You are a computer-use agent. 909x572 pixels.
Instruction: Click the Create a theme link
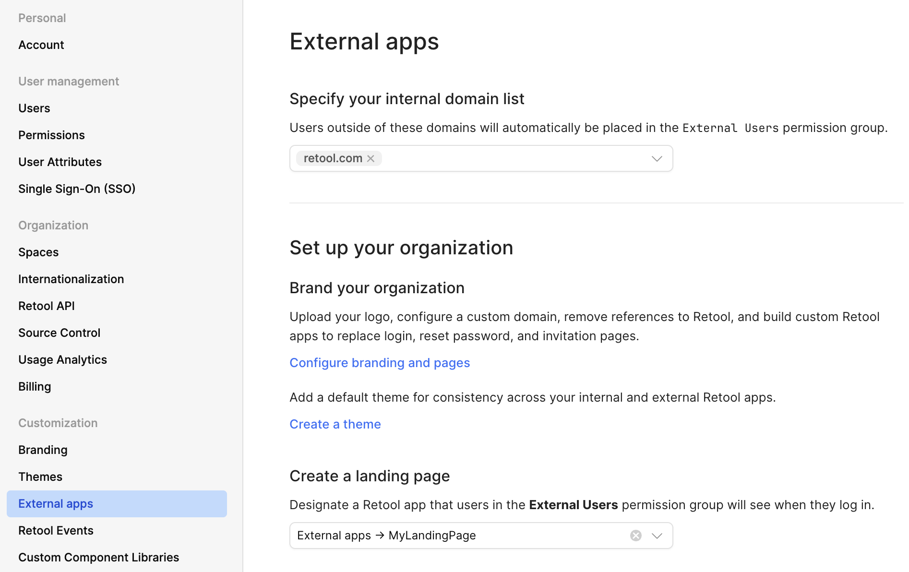tap(335, 424)
